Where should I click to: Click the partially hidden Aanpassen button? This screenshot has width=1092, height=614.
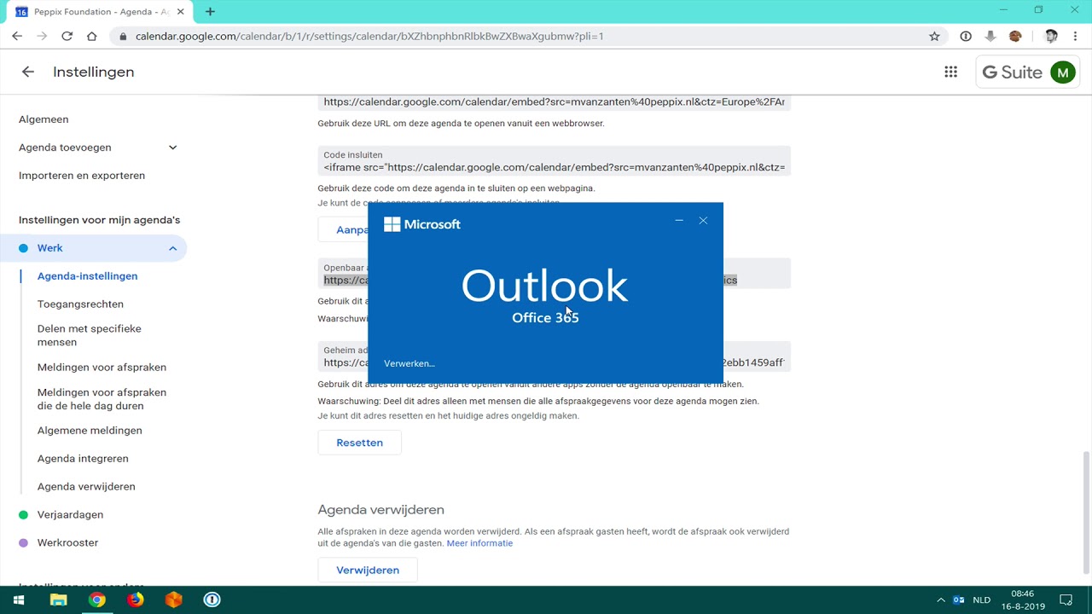click(x=343, y=229)
